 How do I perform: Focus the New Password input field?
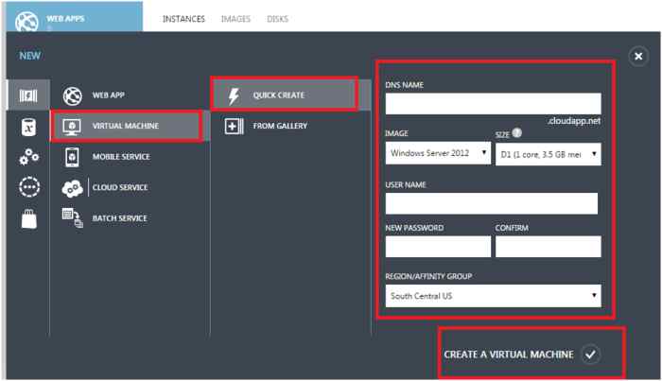tap(438, 247)
